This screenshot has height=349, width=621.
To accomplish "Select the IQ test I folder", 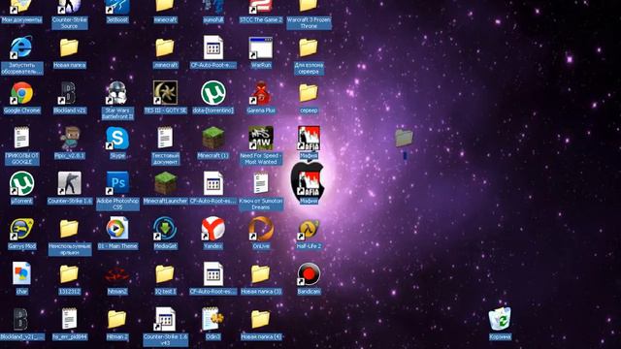I will (x=165, y=273).
